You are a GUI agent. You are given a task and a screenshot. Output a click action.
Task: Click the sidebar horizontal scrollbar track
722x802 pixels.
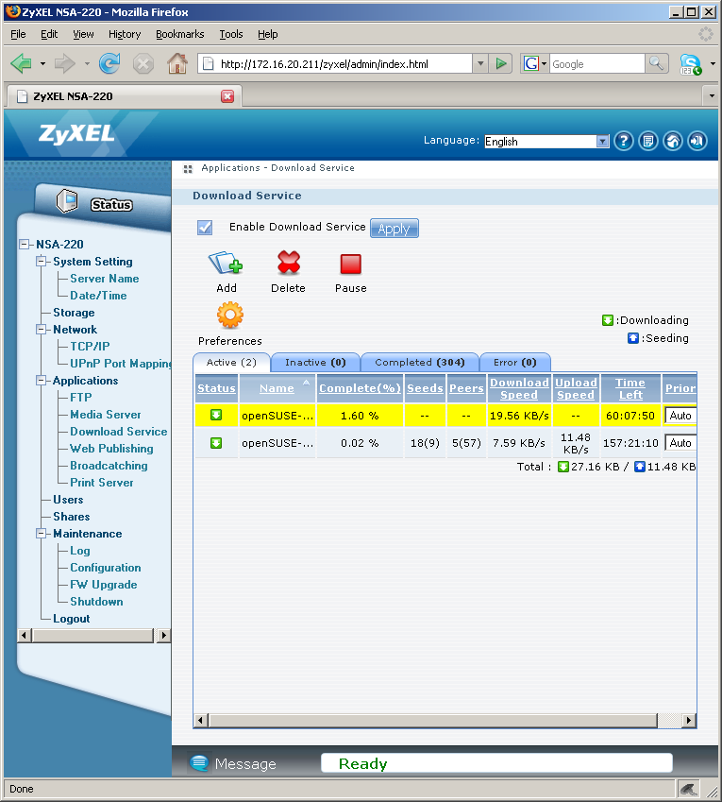pos(93,635)
